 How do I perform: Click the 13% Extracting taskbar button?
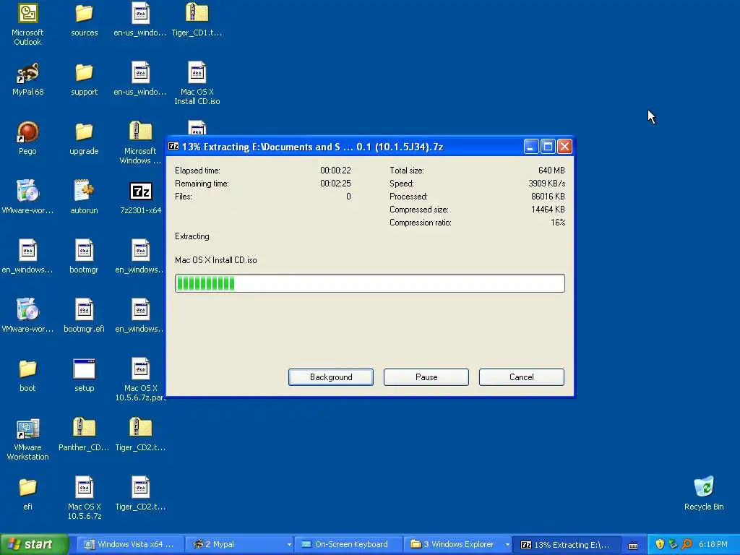click(x=566, y=545)
